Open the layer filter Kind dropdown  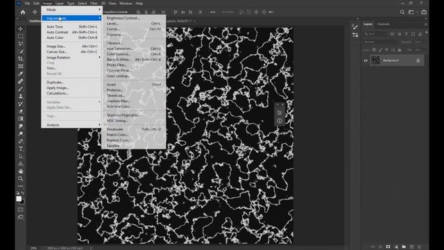point(375,34)
